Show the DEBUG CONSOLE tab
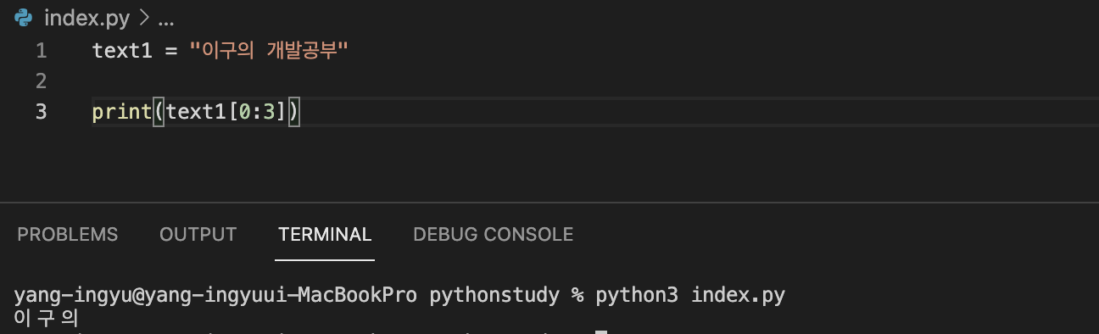Image resolution: width=1099 pixels, height=334 pixels. pyautogui.click(x=494, y=234)
